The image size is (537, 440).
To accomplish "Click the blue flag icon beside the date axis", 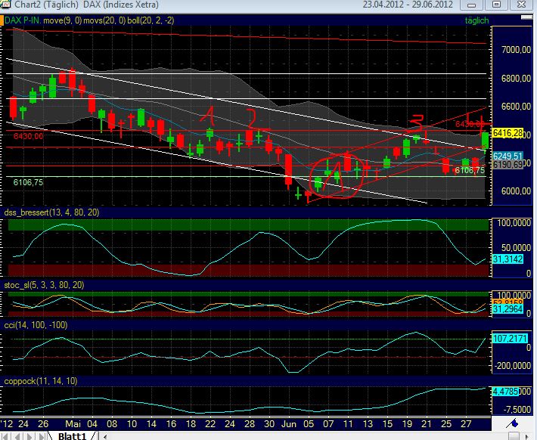I will tap(514, 424).
